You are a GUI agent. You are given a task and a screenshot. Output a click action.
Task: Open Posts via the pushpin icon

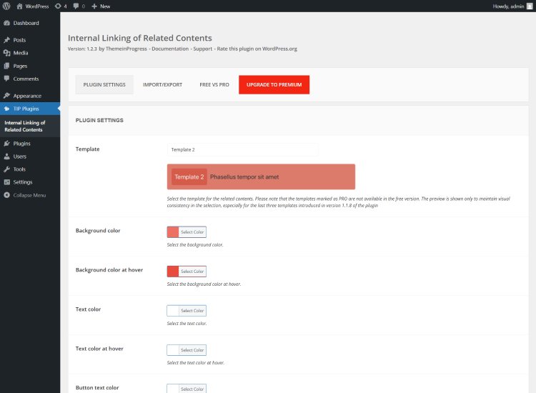tap(6, 40)
